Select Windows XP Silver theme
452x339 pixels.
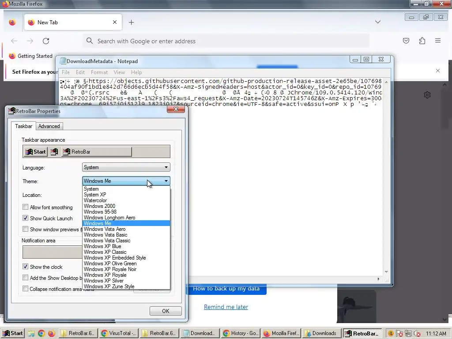[x=126, y=281]
